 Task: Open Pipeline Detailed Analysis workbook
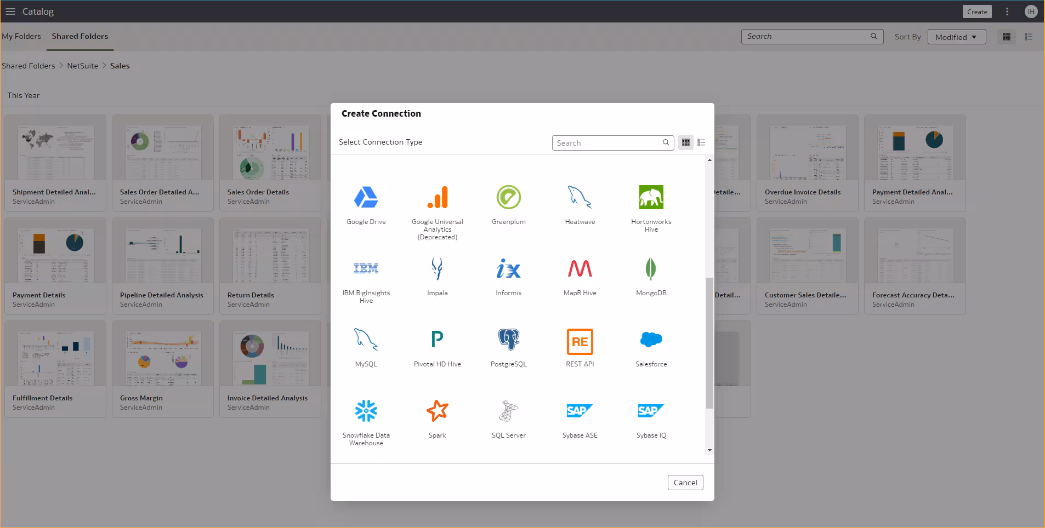163,266
